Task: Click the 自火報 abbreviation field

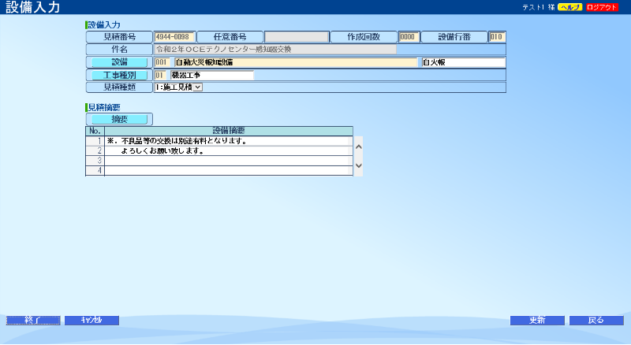Action: click(x=463, y=62)
